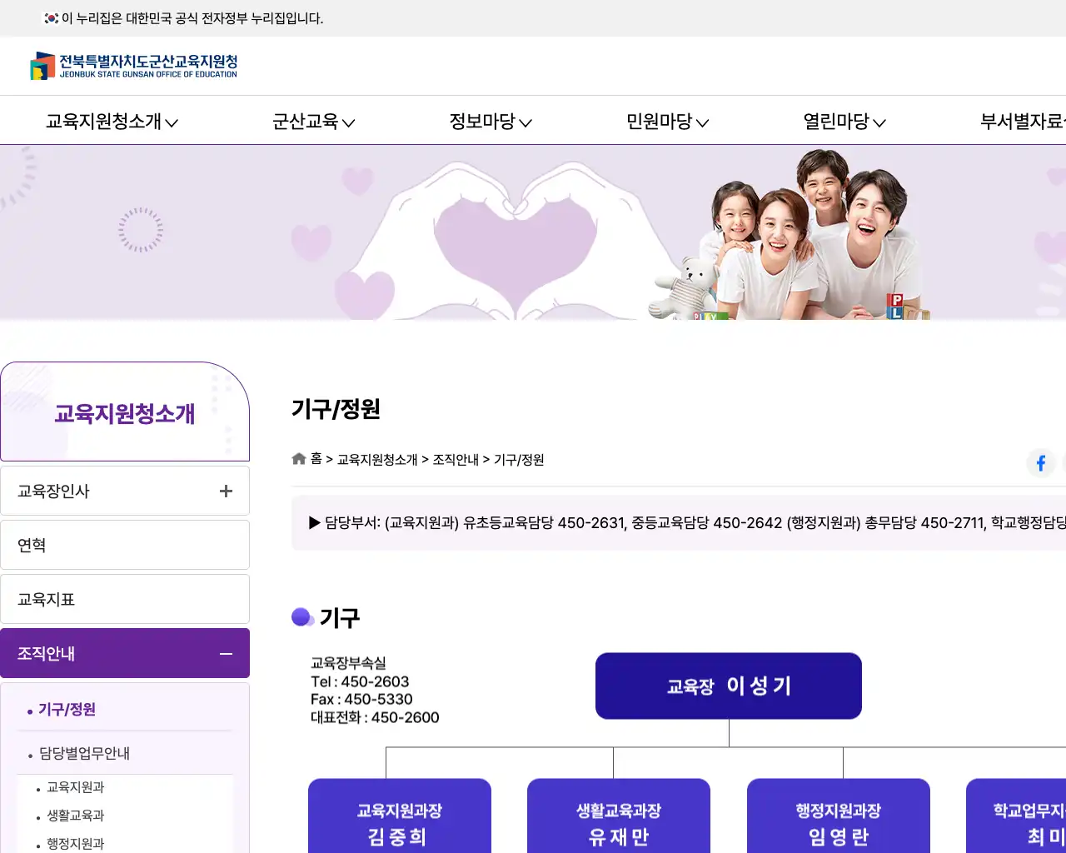Collapse the 조직안내 section with the minus button

click(x=226, y=653)
